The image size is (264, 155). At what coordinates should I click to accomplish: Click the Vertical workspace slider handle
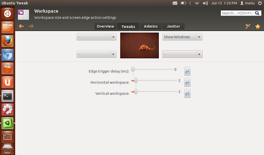click(136, 92)
